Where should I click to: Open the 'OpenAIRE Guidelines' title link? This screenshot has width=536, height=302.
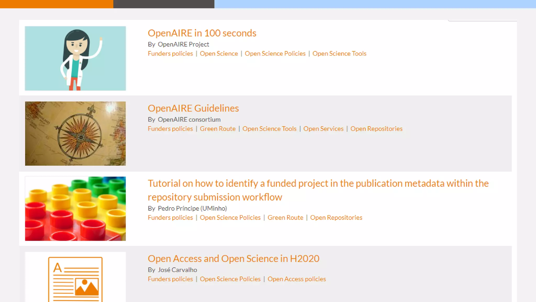coord(193,108)
